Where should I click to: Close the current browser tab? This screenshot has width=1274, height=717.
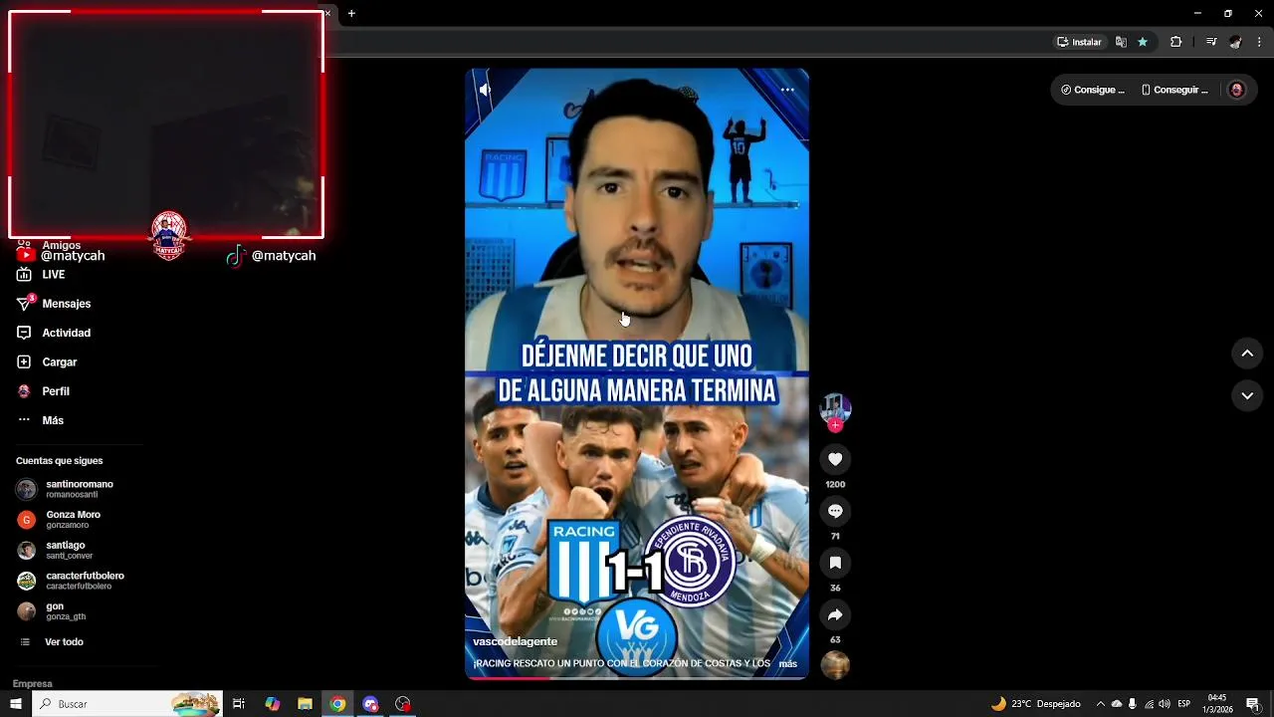tap(327, 14)
